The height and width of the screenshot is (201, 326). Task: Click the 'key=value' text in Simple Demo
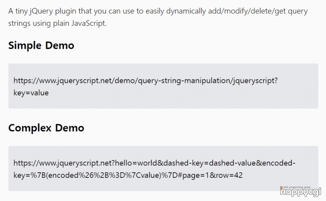point(31,93)
